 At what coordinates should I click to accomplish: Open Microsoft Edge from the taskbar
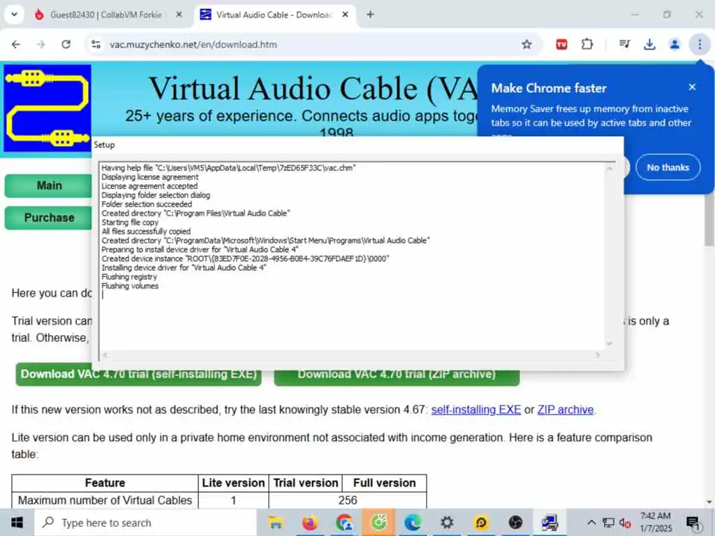tap(413, 522)
